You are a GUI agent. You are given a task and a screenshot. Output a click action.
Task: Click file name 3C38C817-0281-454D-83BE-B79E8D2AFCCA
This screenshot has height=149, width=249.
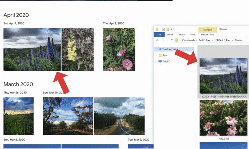pos(224,97)
